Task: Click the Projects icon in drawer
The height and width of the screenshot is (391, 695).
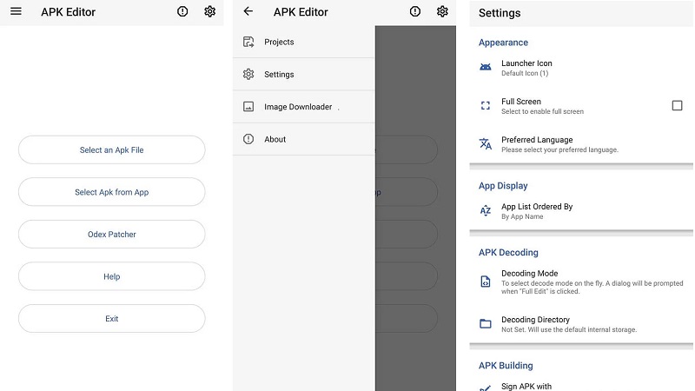Action: pos(248,42)
